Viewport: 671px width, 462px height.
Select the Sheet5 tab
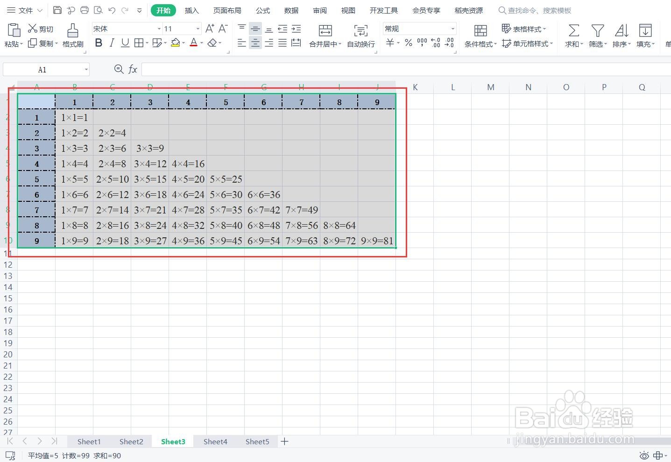pyautogui.click(x=257, y=441)
